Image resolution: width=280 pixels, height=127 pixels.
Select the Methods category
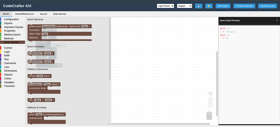(12, 38)
